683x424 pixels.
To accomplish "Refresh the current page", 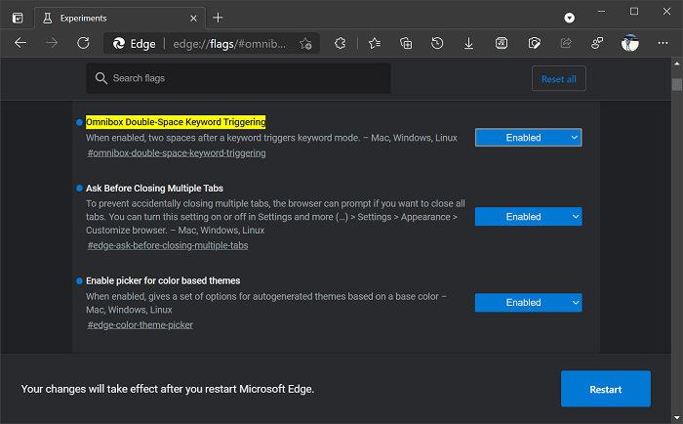I will (83, 43).
